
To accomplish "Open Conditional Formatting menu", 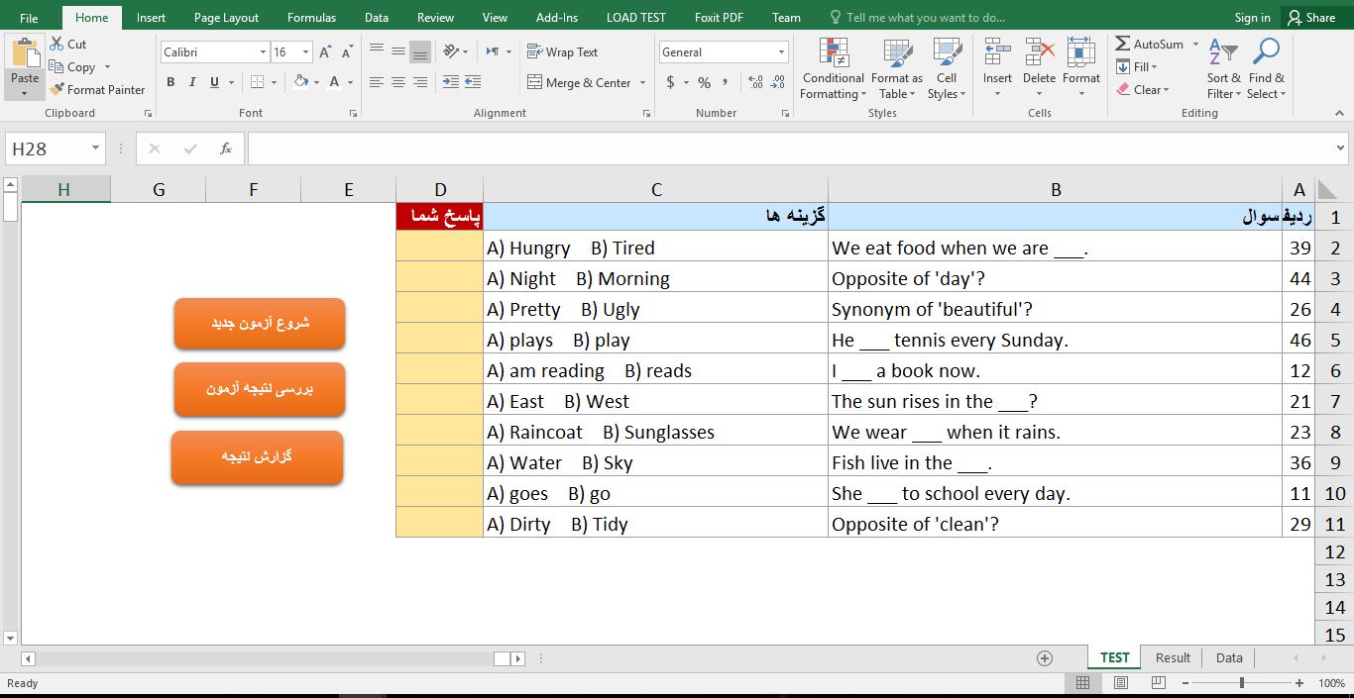I will point(834,68).
